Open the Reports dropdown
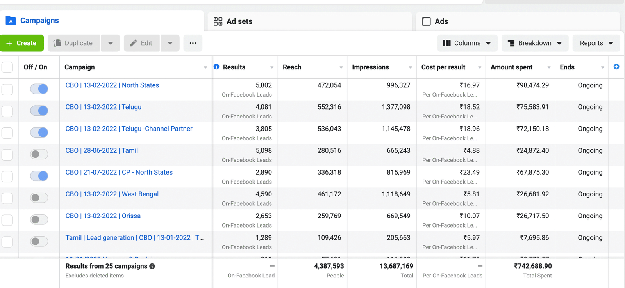Viewport: 625px width, 288px height. pos(596,43)
